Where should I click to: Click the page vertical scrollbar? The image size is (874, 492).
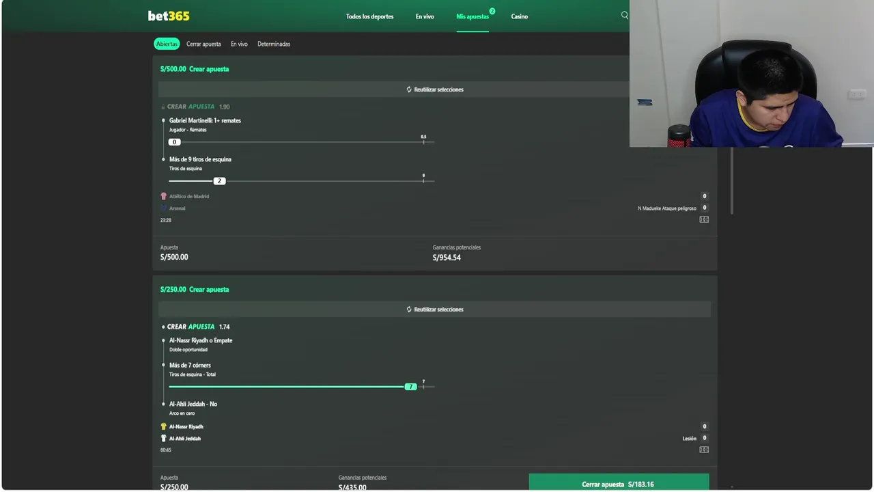[732, 181]
